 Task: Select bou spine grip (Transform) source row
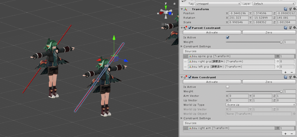[x=239, y=56]
